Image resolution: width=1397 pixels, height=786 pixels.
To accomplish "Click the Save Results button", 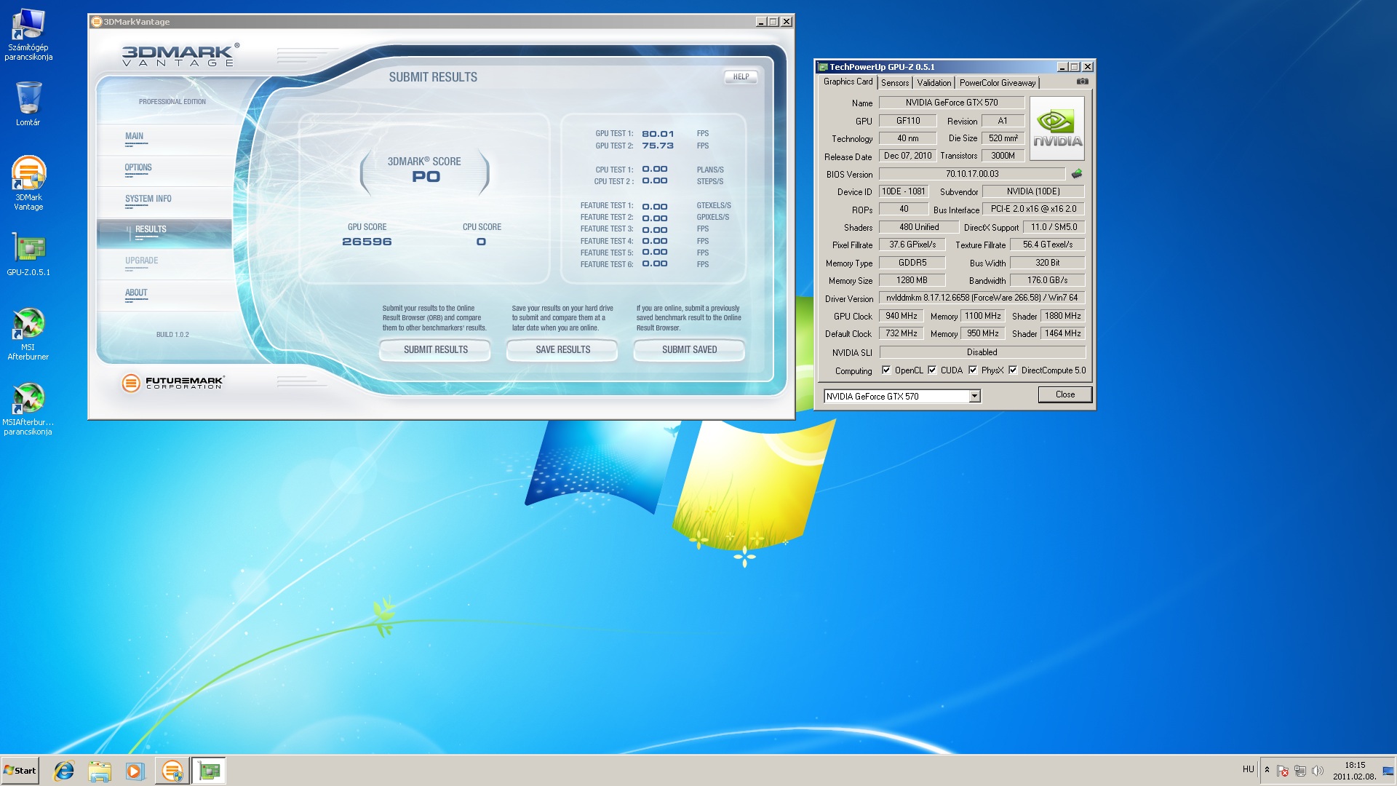I will 562,350.
